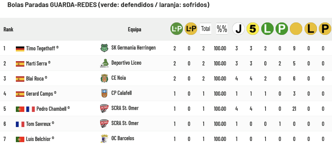Click the blank orange circle column header

[x=296, y=29]
